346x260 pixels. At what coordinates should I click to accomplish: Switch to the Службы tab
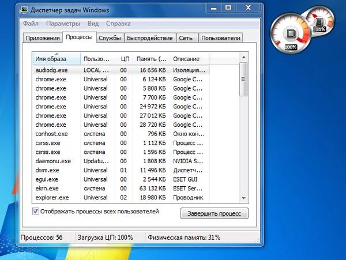(x=110, y=38)
